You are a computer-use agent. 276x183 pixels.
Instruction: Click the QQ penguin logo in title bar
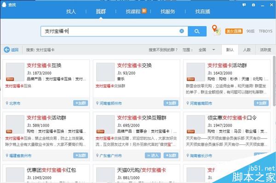click(x=4, y=5)
